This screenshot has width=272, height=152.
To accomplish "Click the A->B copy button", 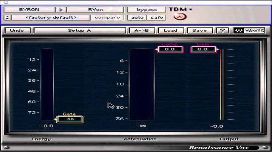I will (x=142, y=30).
